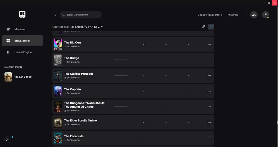Screen dimensions: 278x147
Task: Click The Bridge game thumbnail
Action: (x=58, y=60)
